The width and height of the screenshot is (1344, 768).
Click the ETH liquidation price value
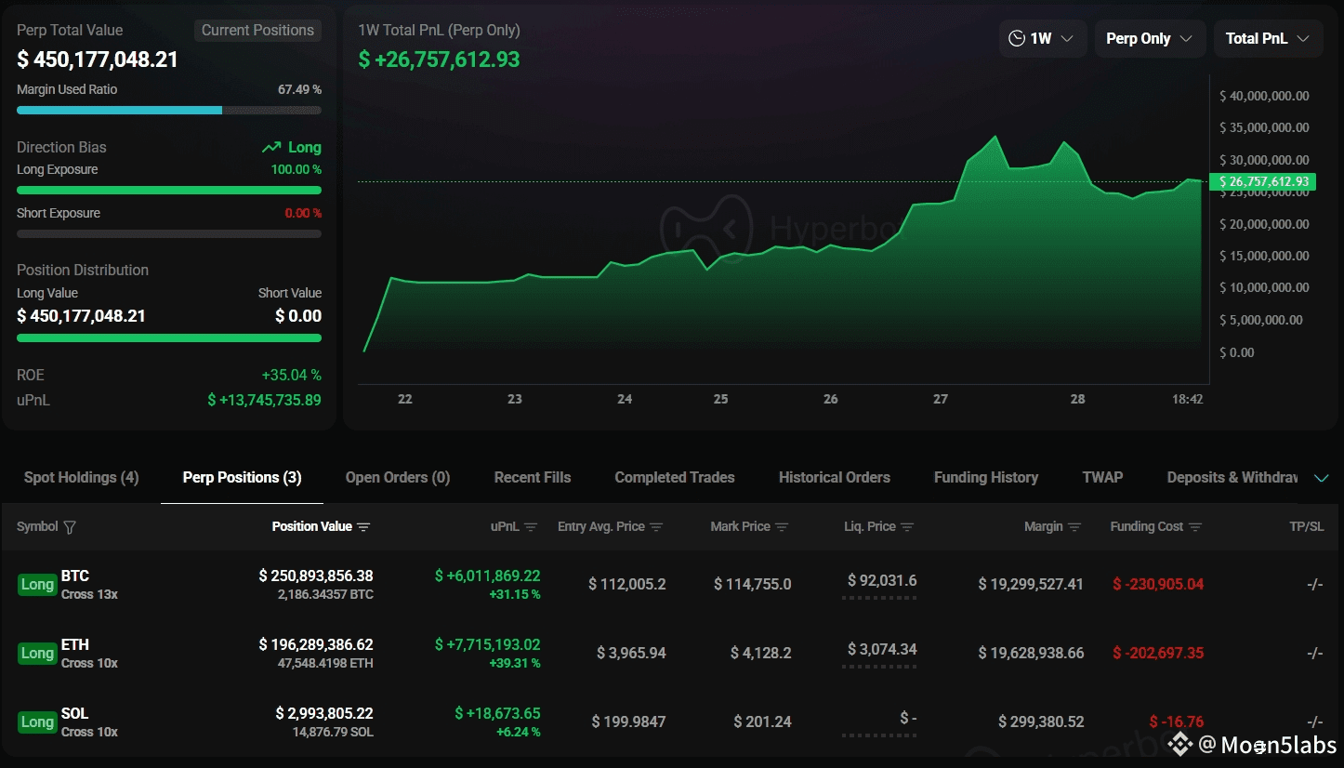pos(882,650)
